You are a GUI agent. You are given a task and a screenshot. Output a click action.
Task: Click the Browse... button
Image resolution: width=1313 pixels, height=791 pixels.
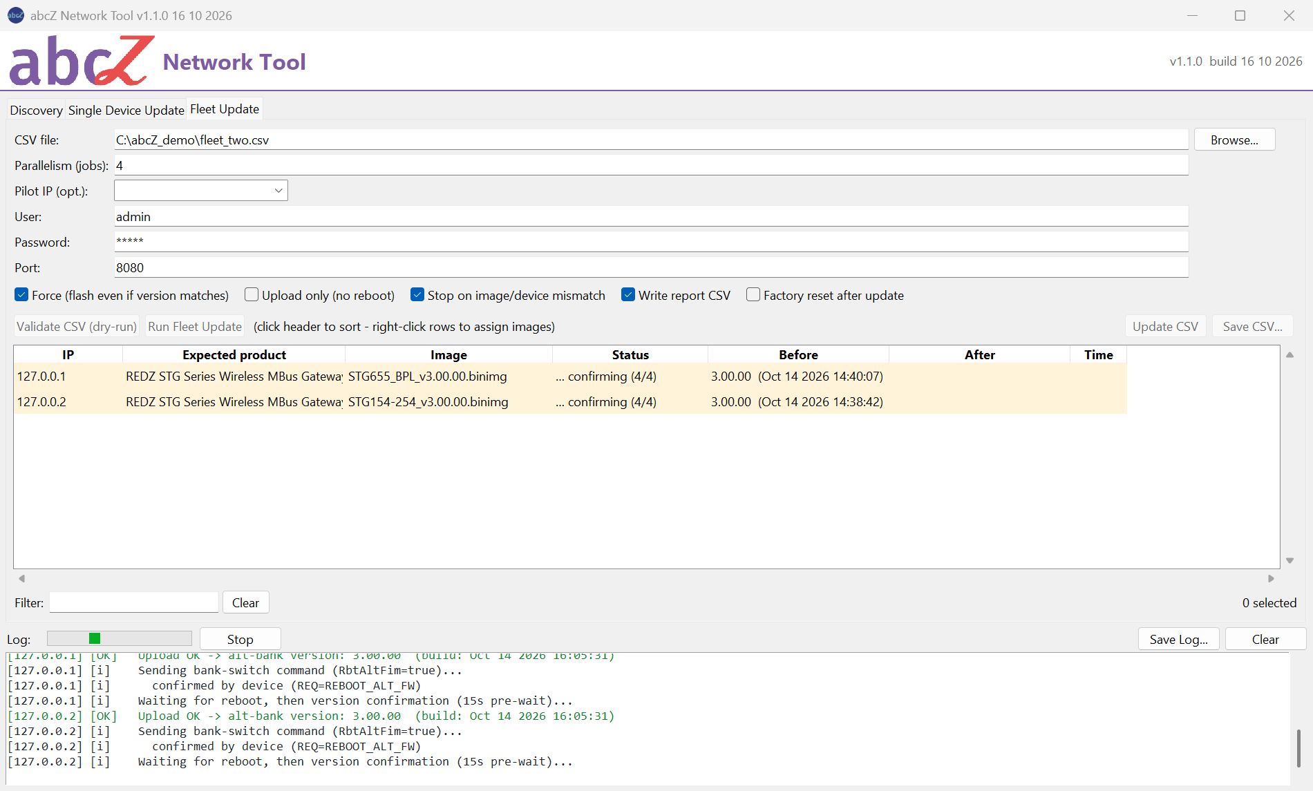pyautogui.click(x=1234, y=140)
